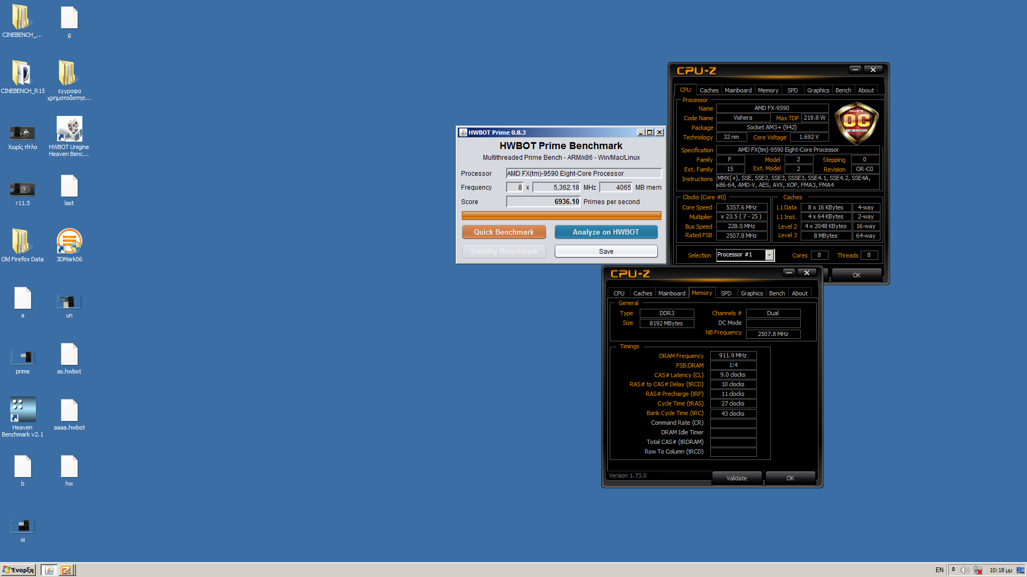Select the file named last
Viewport: 1027px width, 577px height.
point(69,190)
